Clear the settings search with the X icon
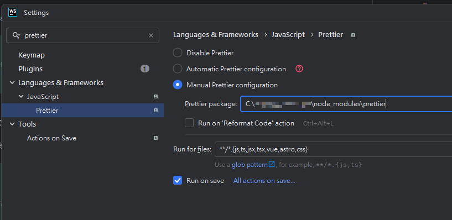This screenshot has height=220, width=452. coord(151,35)
